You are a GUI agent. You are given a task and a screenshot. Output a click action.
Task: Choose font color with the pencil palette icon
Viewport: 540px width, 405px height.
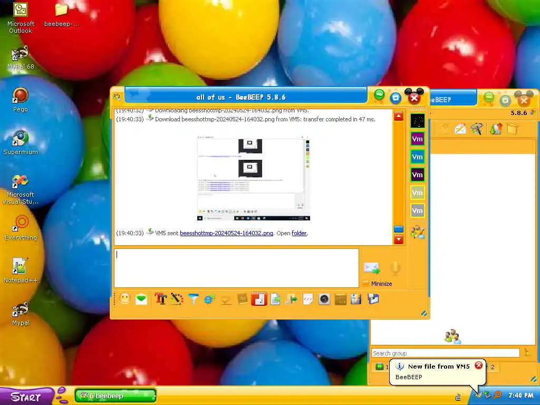click(x=177, y=299)
